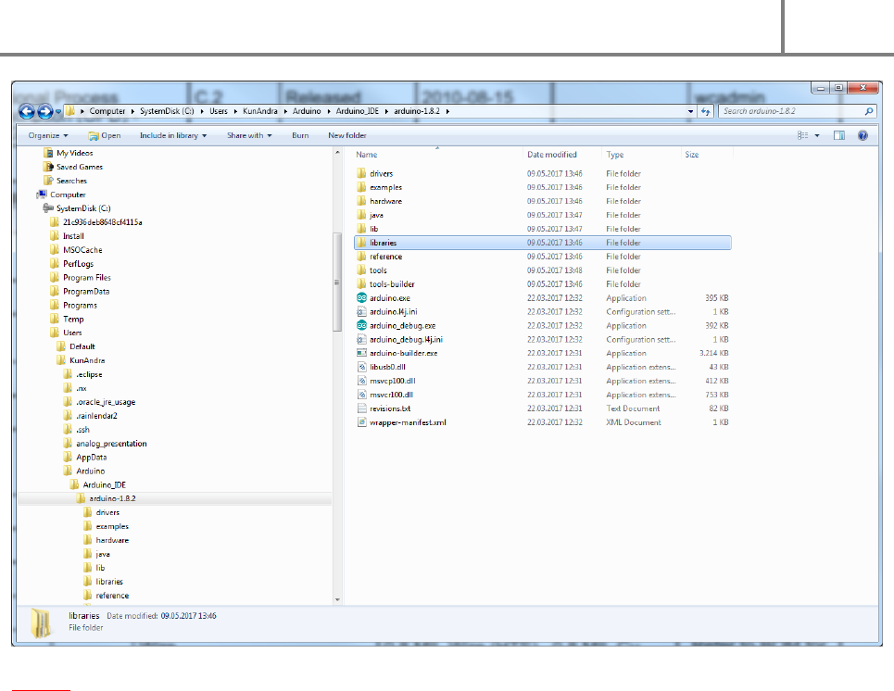Screen dimensions: 894x691
Task: Open the Help question mark icon
Action: (x=863, y=135)
